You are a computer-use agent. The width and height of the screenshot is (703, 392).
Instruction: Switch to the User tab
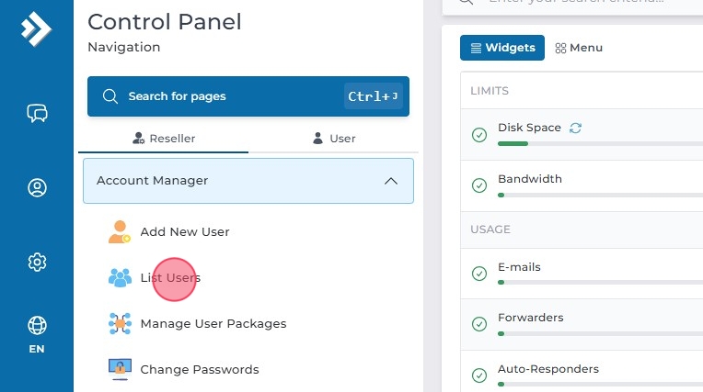[334, 139]
